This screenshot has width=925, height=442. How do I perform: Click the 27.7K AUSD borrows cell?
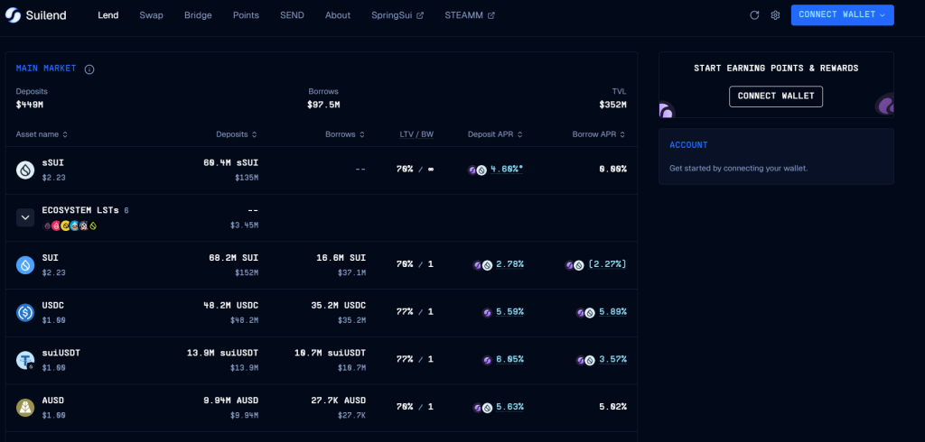click(338, 401)
